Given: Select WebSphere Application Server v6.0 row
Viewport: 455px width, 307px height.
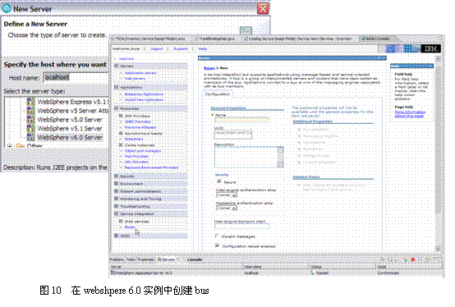Looking at the screenshot, I should (276, 273).
